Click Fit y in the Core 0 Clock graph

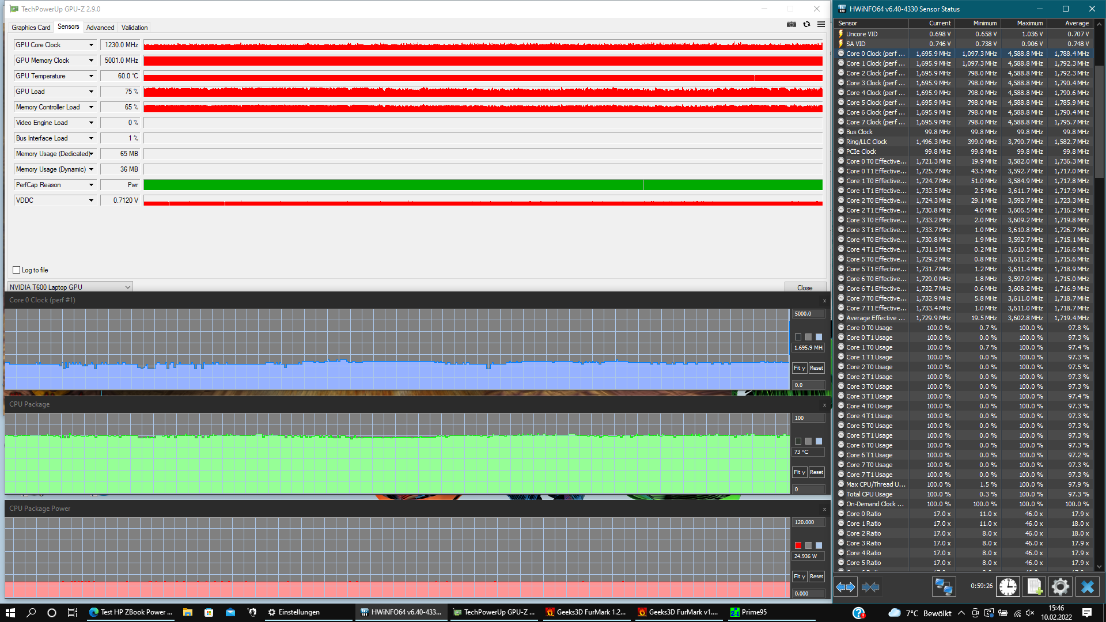click(799, 368)
